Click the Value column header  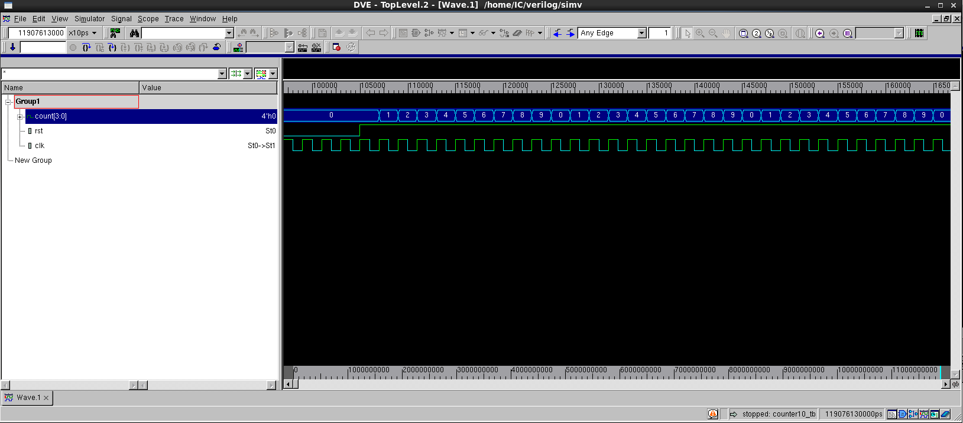208,87
